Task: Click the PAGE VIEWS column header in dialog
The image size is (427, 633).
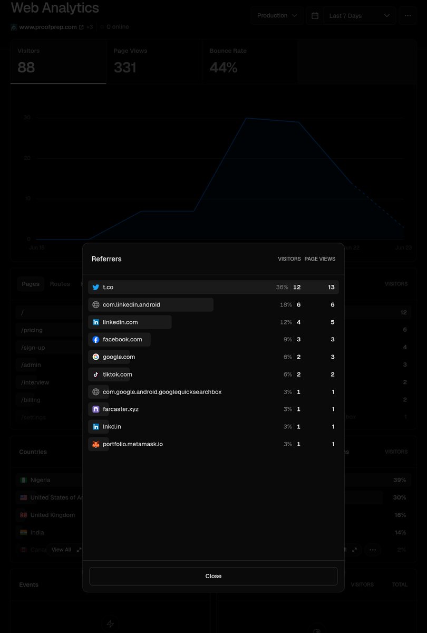Action: tap(320, 259)
